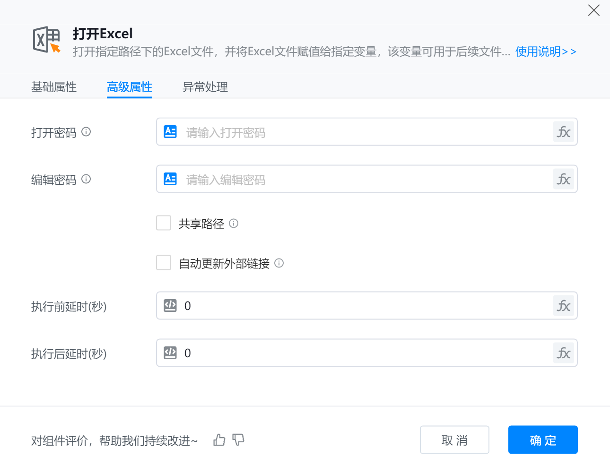
Task: Click text-type icon in 打开密码 field
Action: [170, 132]
